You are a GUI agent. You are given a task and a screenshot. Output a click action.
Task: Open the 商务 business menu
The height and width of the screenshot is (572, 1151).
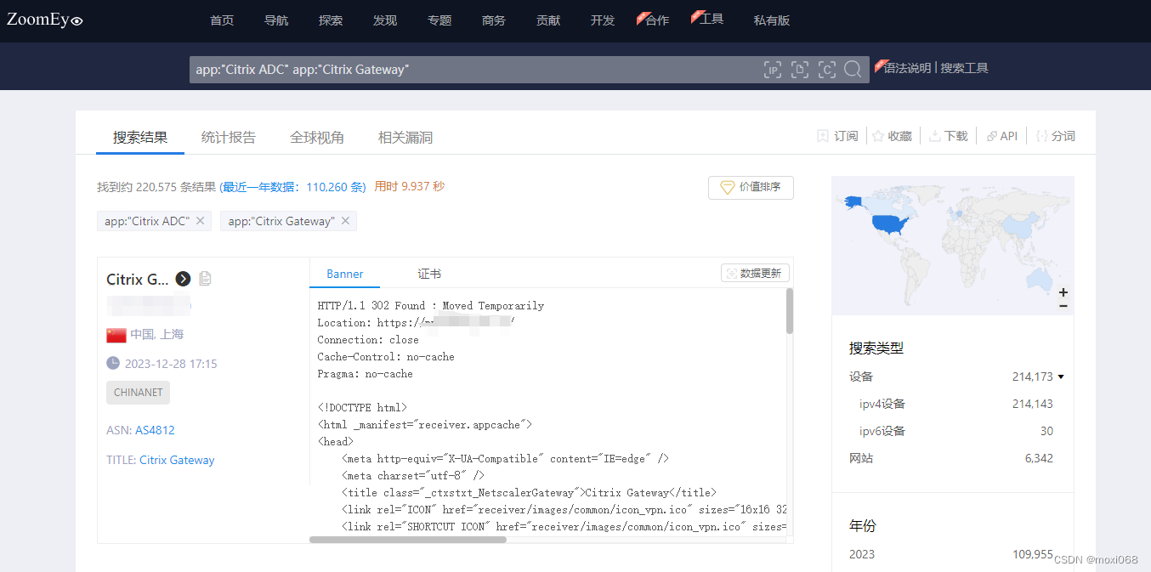click(494, 20)
